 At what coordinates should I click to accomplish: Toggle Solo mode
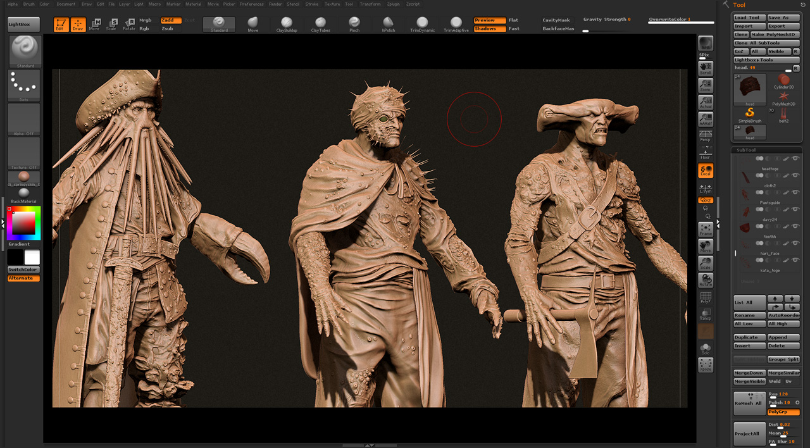click(x=706, y=349)
